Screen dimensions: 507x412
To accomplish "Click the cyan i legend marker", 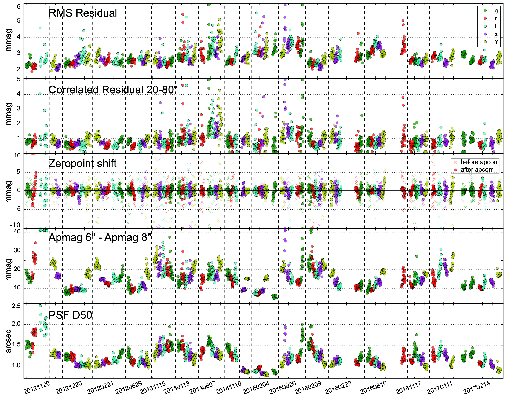I will point(485,26).
